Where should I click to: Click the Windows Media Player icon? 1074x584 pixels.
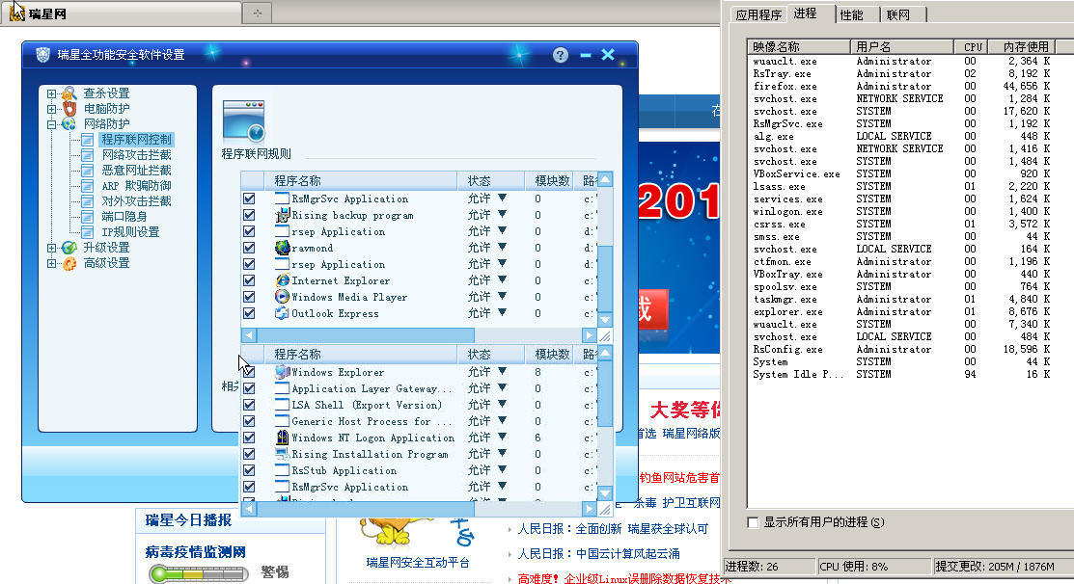pos(282,297)
